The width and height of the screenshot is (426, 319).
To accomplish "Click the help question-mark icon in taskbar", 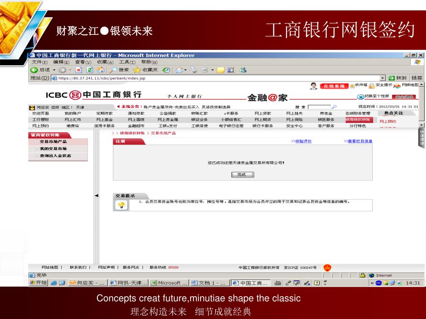I will click(317, 283).
